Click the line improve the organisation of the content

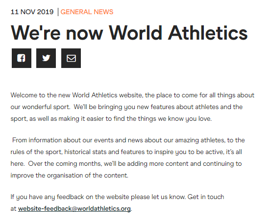[70, 176]
